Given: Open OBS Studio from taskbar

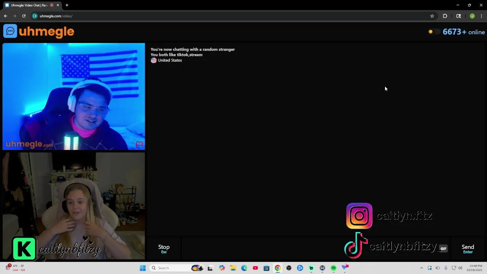Looking at the screenshot, I should point(289,268).
